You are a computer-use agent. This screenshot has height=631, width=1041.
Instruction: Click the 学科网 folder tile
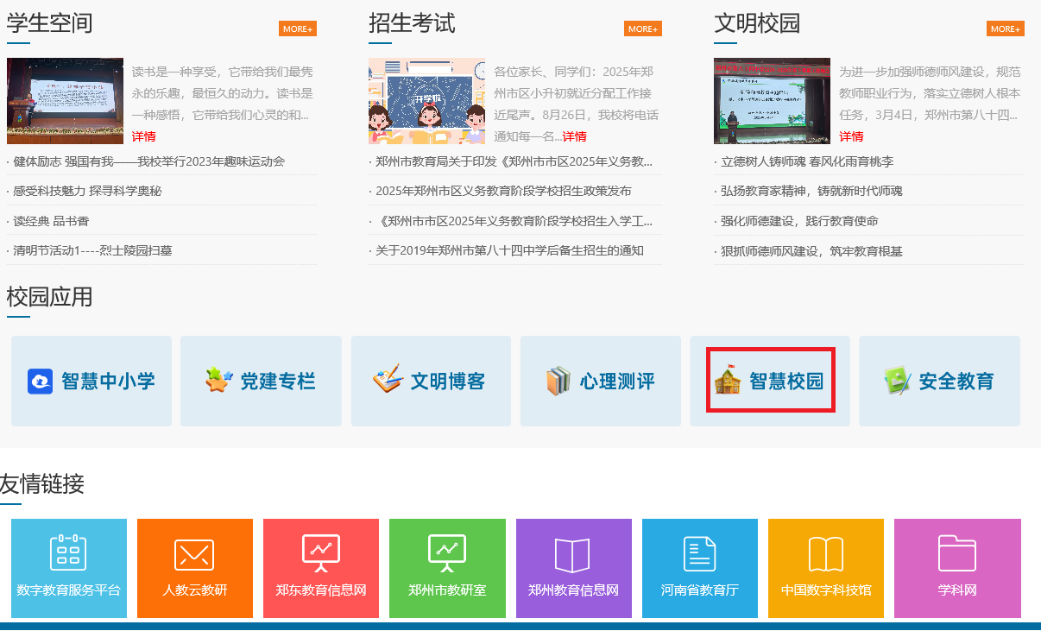pos(956,554)
